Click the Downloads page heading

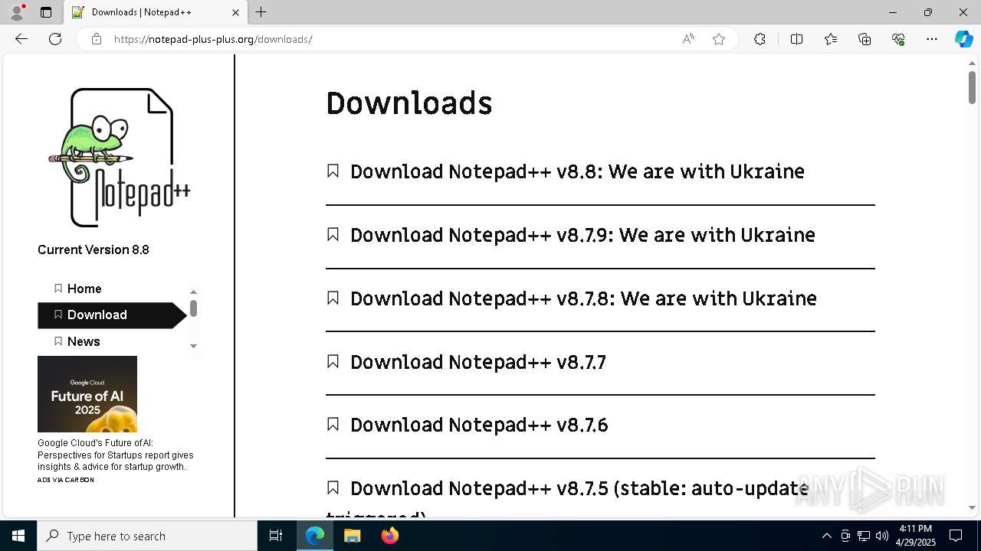click(409, 103)
